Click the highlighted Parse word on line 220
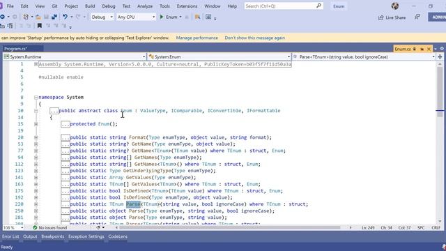The width and height of the screenshot is (446, 251). click(133, 204)
